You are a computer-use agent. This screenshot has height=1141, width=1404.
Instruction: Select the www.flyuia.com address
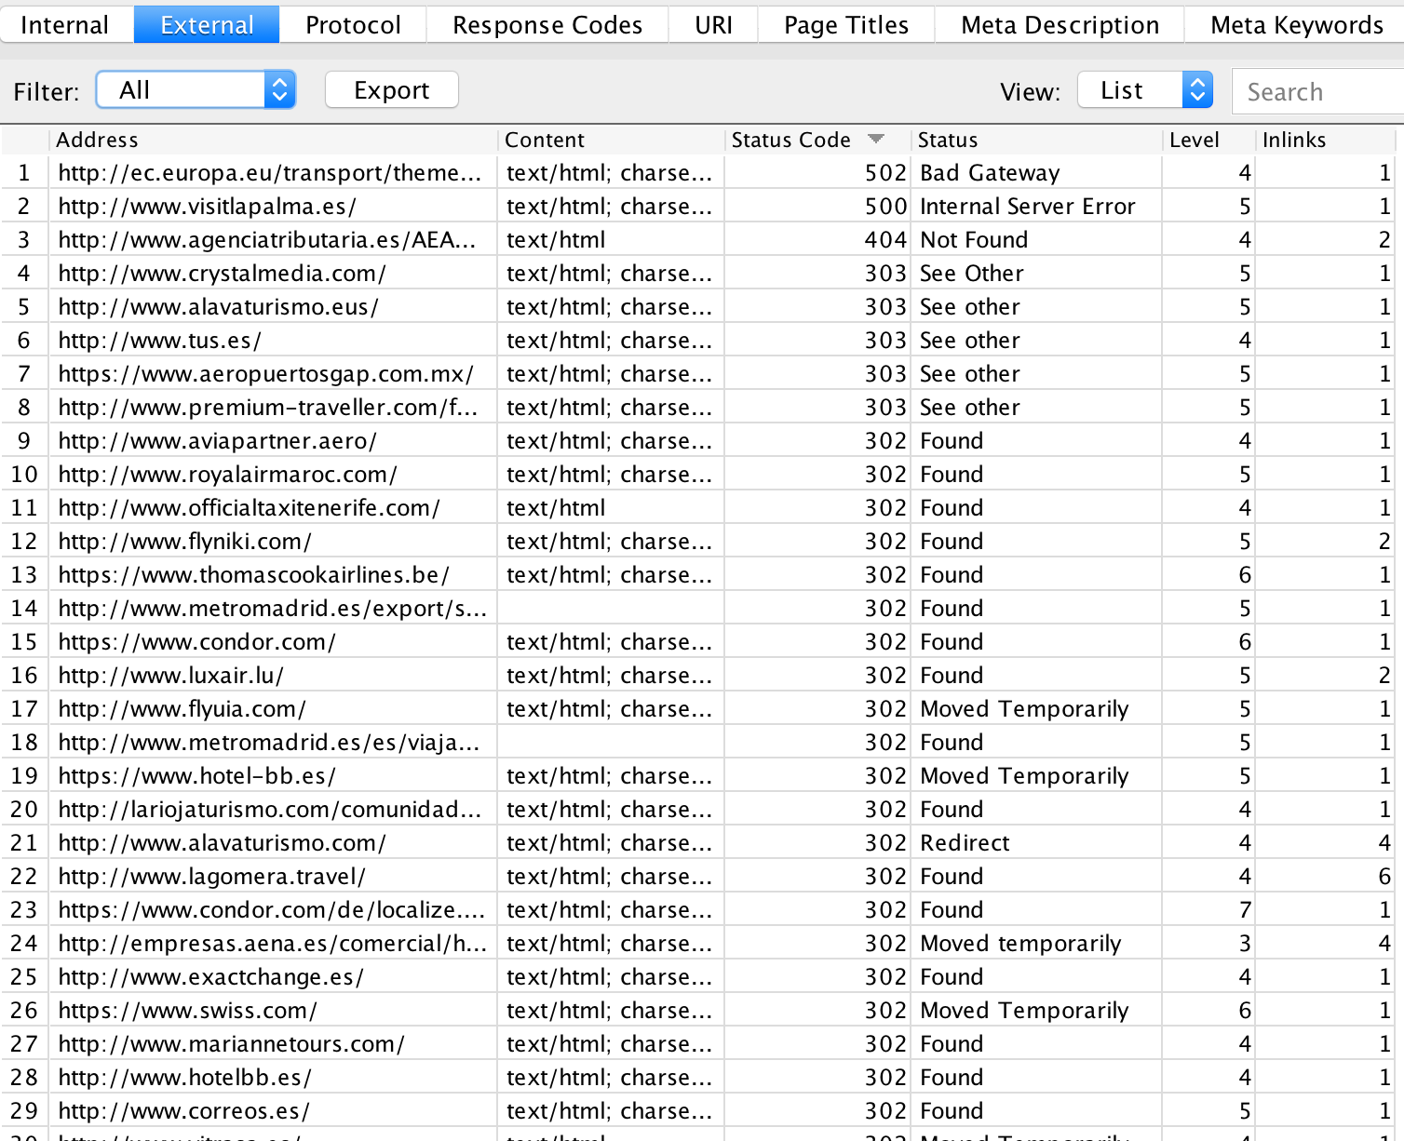click(182, 709)
